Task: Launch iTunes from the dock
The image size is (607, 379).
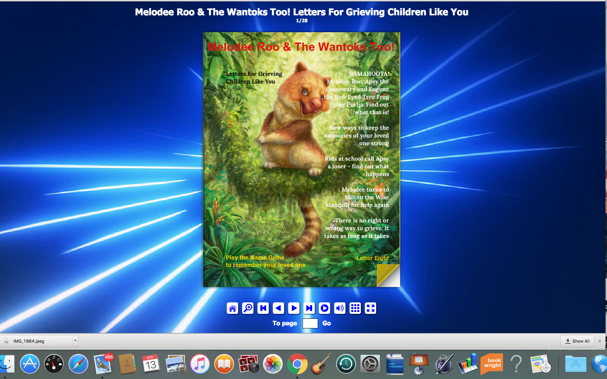Action: (200, 364)
